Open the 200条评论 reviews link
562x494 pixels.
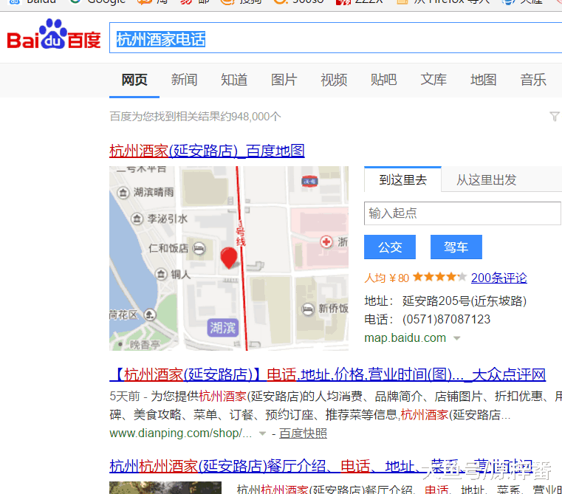tap(498, 278)
